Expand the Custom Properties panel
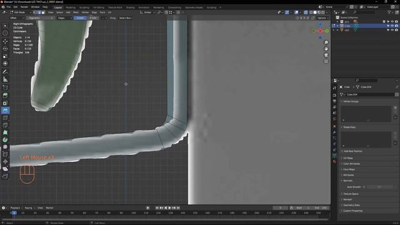This screenshot has height=225, width=400. tap(352, 211)
